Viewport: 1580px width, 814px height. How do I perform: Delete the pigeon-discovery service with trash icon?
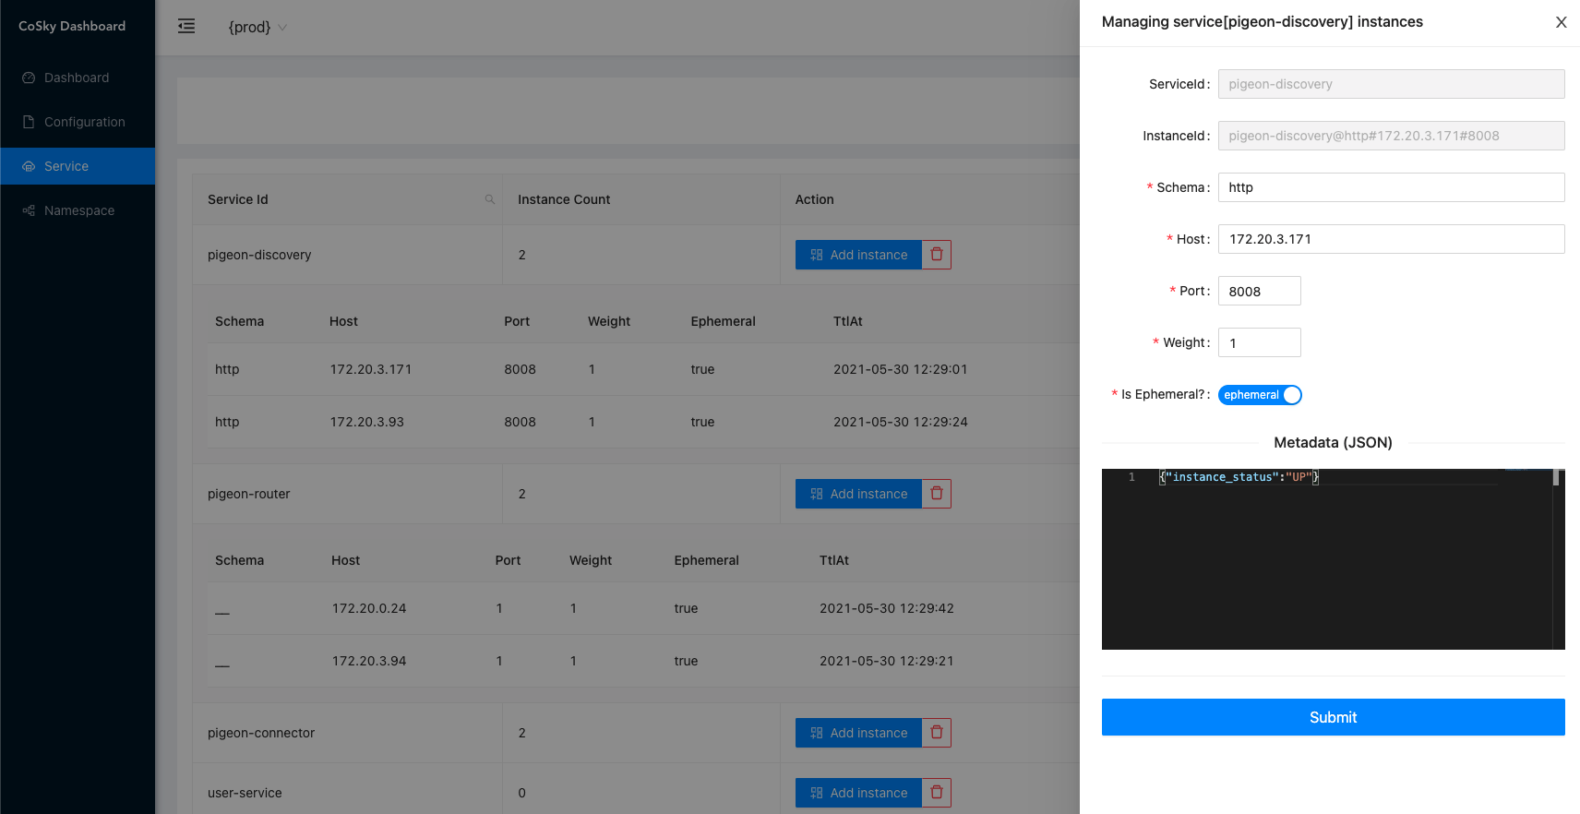tap(937, 255)
